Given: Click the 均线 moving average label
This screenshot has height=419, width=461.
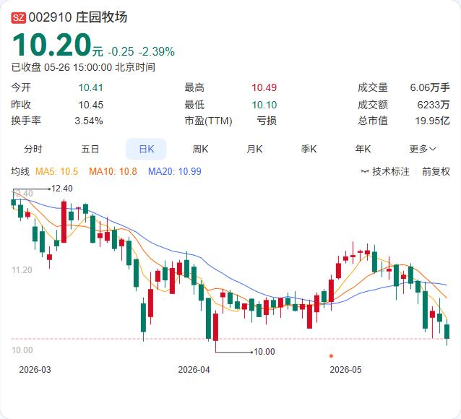Looking at the screenshot, I should (20, 171).
